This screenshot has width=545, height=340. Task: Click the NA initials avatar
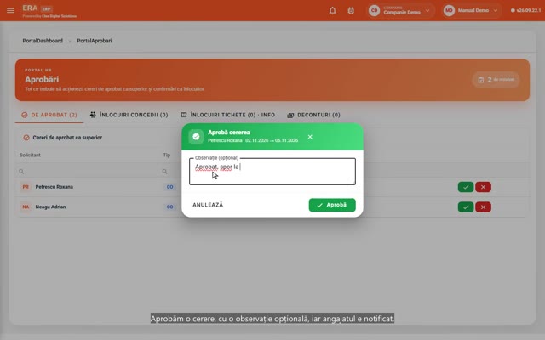[x=26, y=207]
